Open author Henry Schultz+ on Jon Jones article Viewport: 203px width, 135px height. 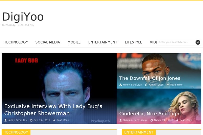coord(132,85)
